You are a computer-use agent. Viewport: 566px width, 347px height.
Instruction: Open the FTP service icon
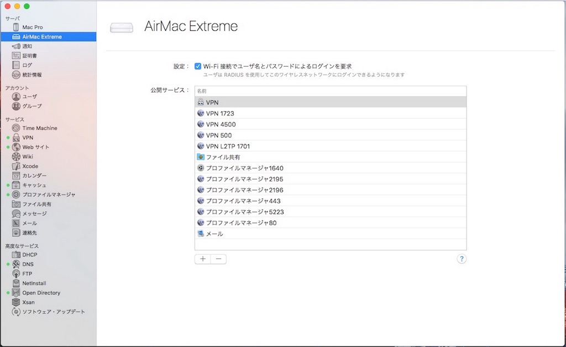click(16, 274)
